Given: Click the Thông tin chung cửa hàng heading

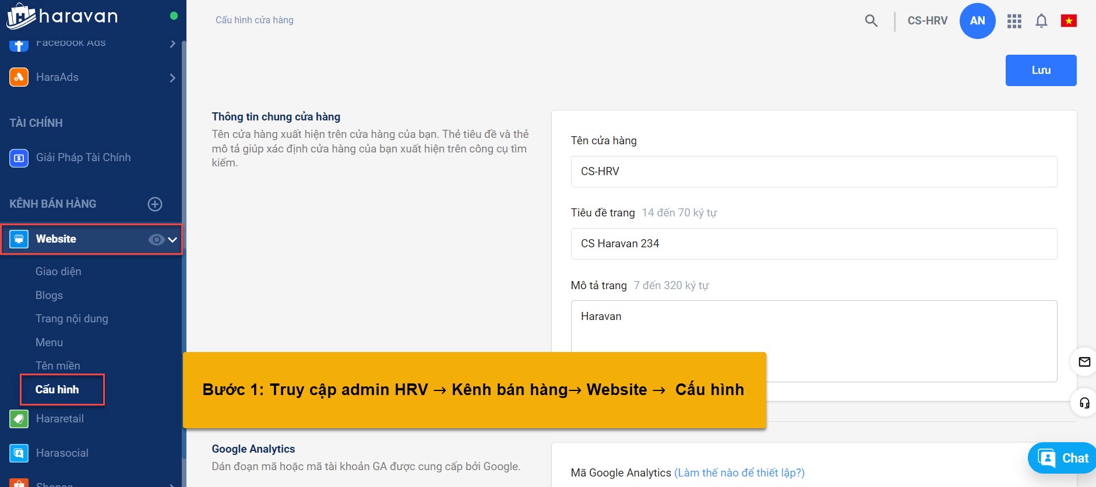Looking at the screenshot, I should tap(276, 117).
